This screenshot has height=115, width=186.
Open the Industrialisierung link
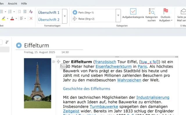[153, 97]
